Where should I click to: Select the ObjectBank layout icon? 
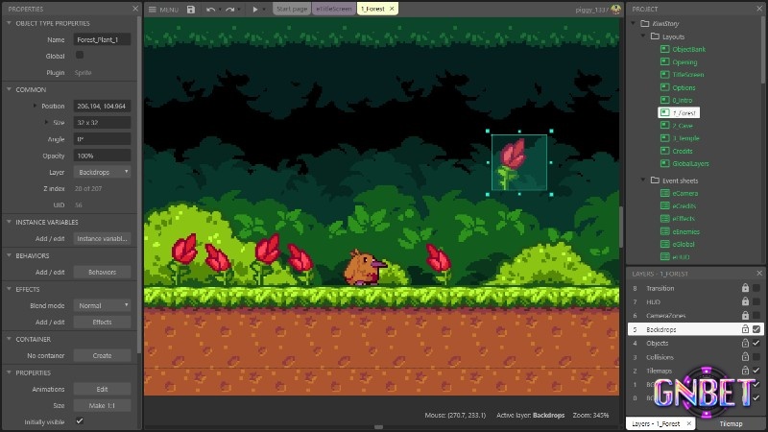(x=664, y=49)
